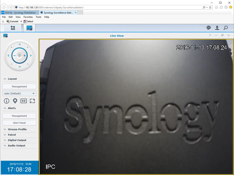Expand the Digital Output section
This screenshot has width=234, height=175.
tap(5, 140)
